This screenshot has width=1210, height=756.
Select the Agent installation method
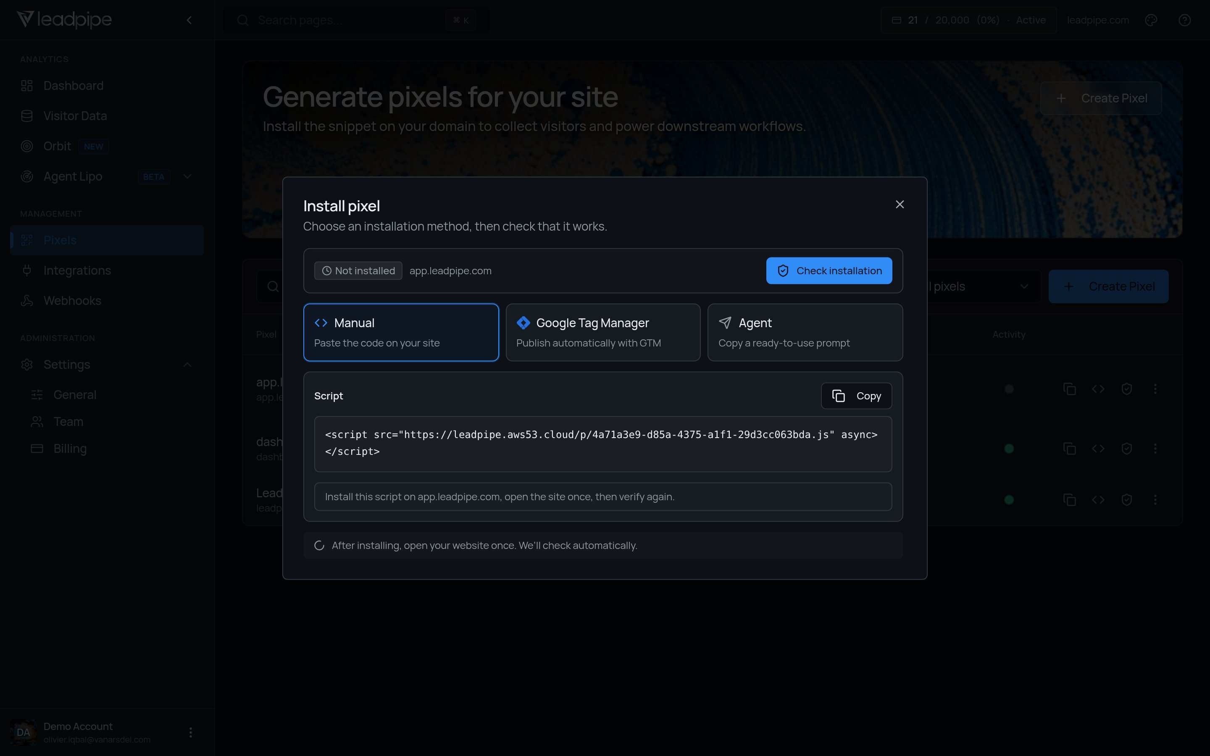point(805,333)
